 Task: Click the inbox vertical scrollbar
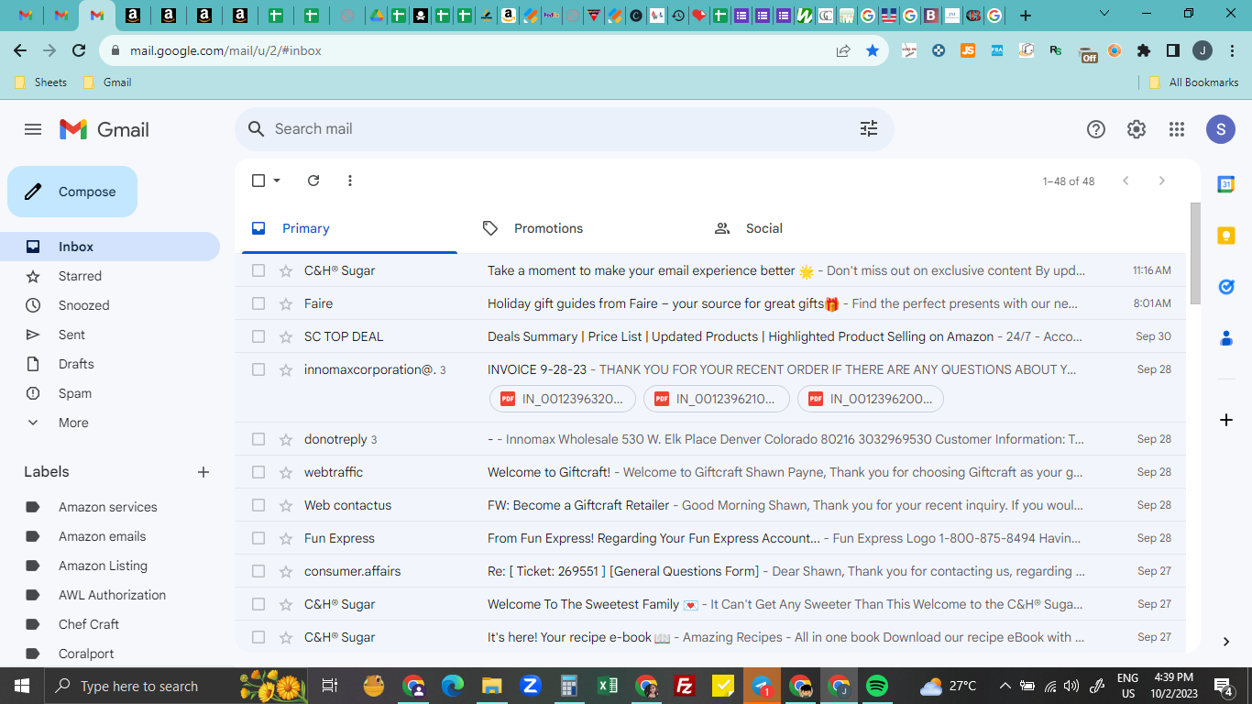coord(1195,253)
